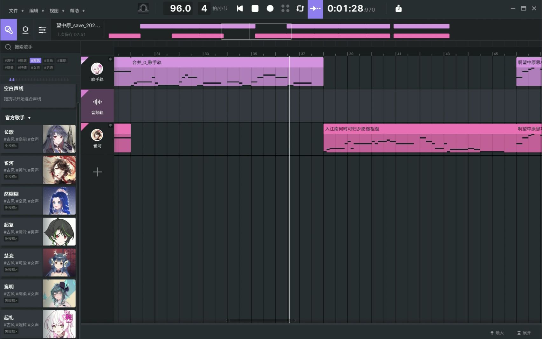
Task: Open the singer library panel icon
Action: [x=9, y=30]
